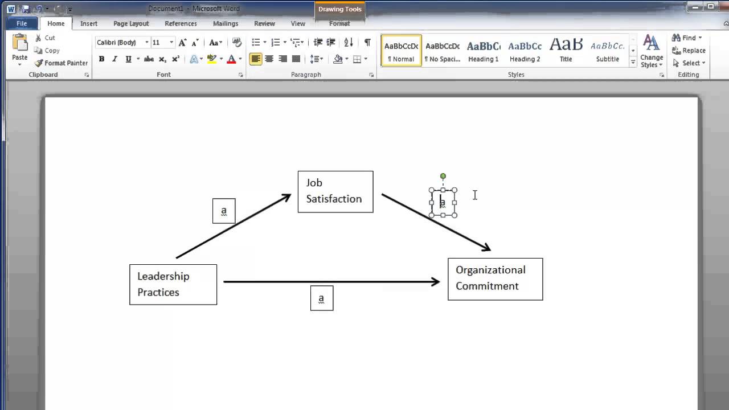The width and height of the screenshot is (729, 410).
Task: Click the Find binoculars button
Action: pos(684,38)
